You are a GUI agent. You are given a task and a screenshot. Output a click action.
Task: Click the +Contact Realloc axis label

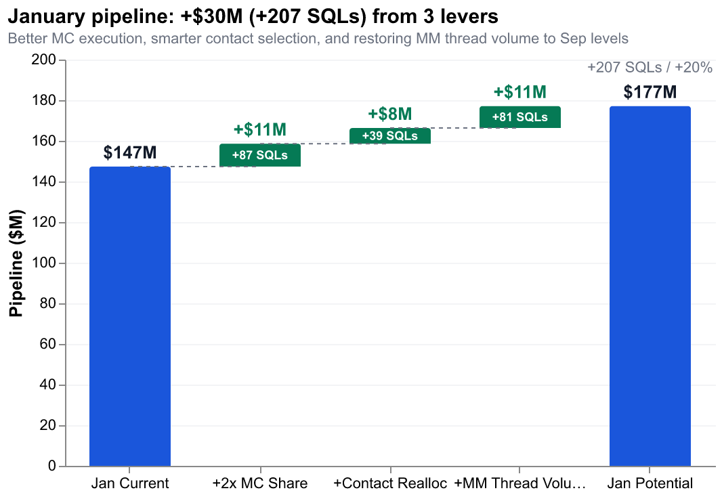(x=390, y=483)
